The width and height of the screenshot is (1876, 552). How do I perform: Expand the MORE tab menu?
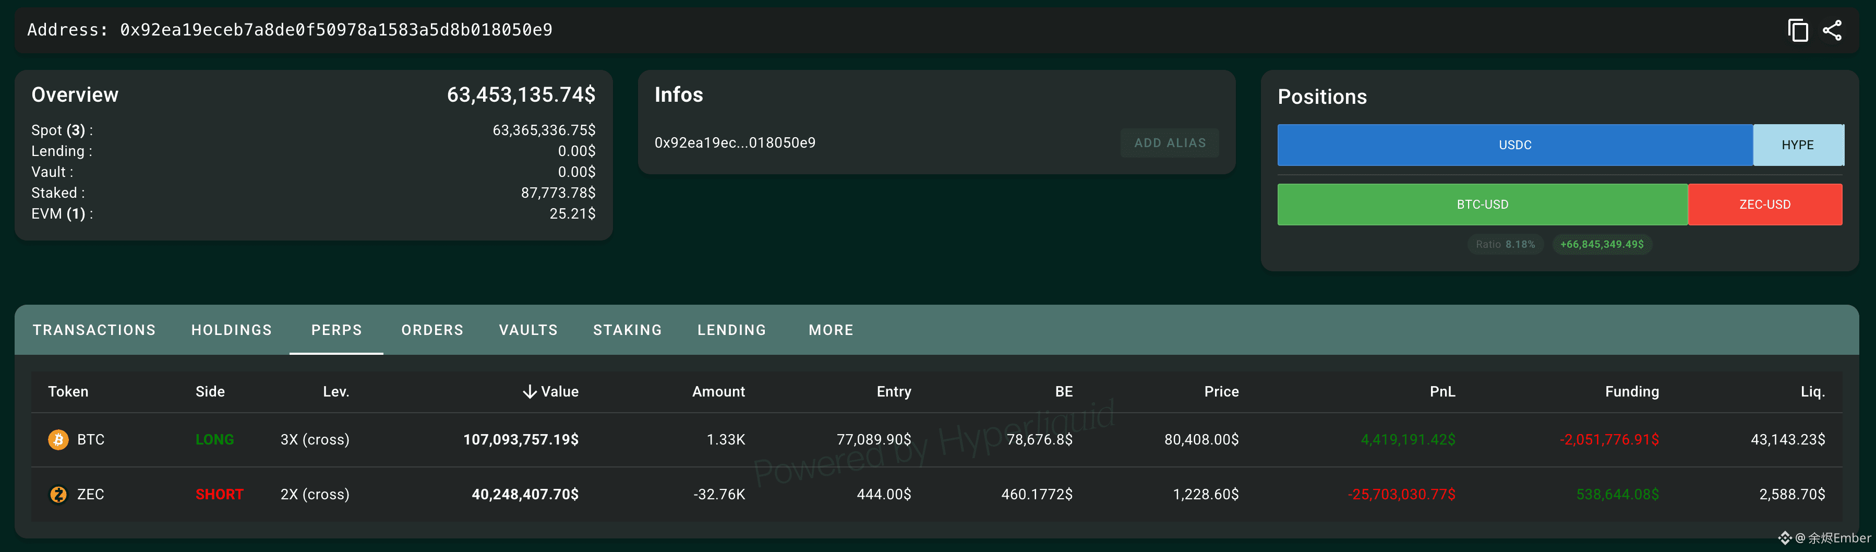[831, 330]
